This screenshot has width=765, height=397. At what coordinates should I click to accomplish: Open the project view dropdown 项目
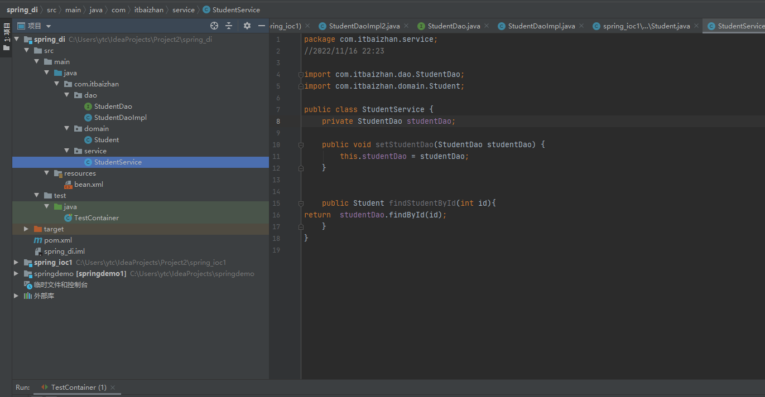[x=35, y=26]
